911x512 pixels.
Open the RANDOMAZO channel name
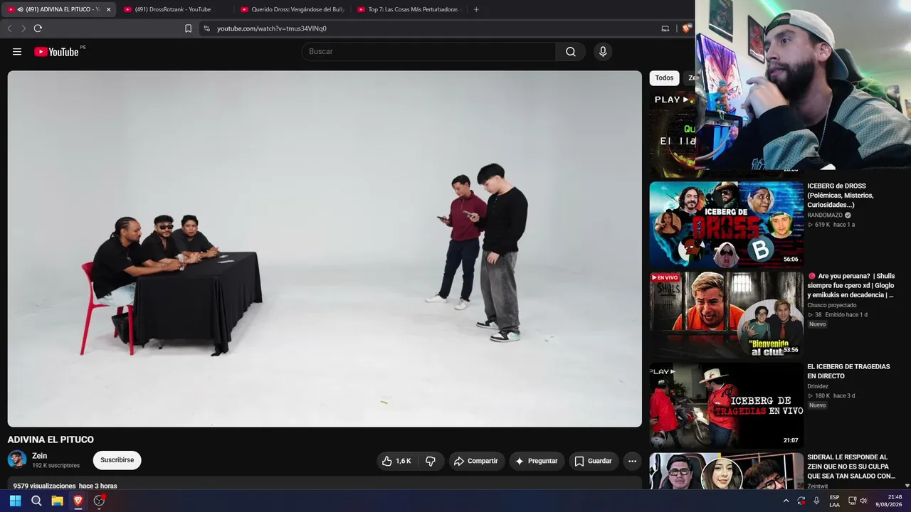824,215
